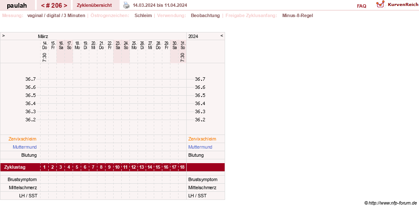Viewport: 419px width, 208px height.
Task: Click date range 14.03.2024 bis 11.04.2024
Action: click(x=160, y=5)
